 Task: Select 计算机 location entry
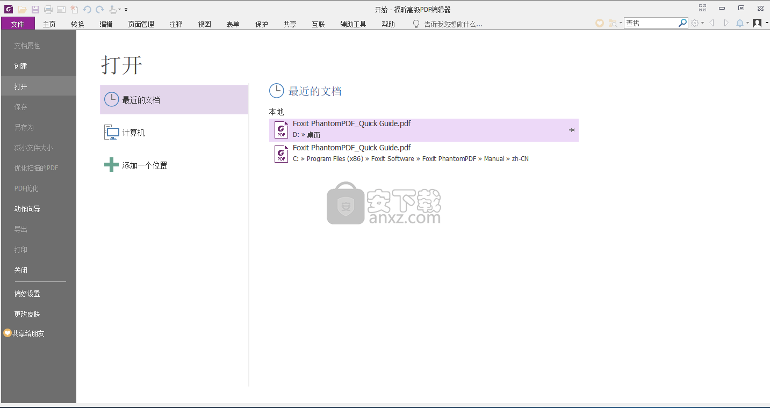click(174, 133)
